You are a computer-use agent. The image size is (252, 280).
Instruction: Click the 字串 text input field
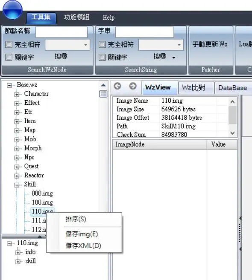coord(145,32)
